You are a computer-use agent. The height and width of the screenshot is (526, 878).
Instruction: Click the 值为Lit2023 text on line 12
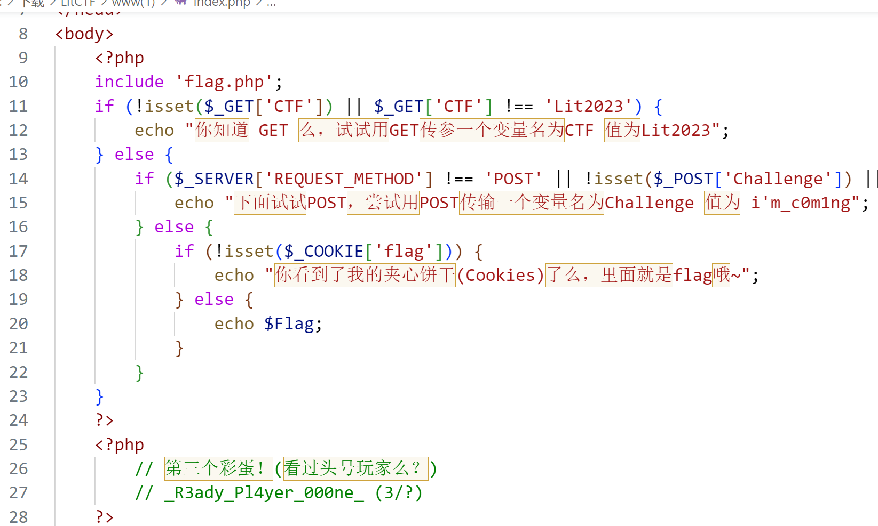(658, 130)
